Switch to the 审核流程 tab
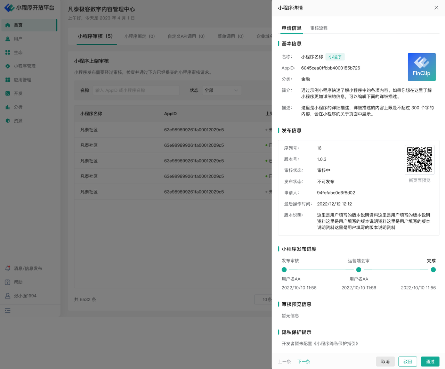The width and height of the screenshot is (445, 369). (319, 28)
